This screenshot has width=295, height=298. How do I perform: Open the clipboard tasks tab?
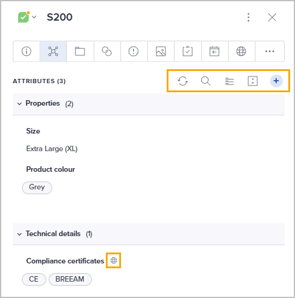click(188, 51)
